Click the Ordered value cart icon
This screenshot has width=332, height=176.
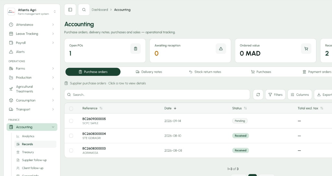(306, 49)
